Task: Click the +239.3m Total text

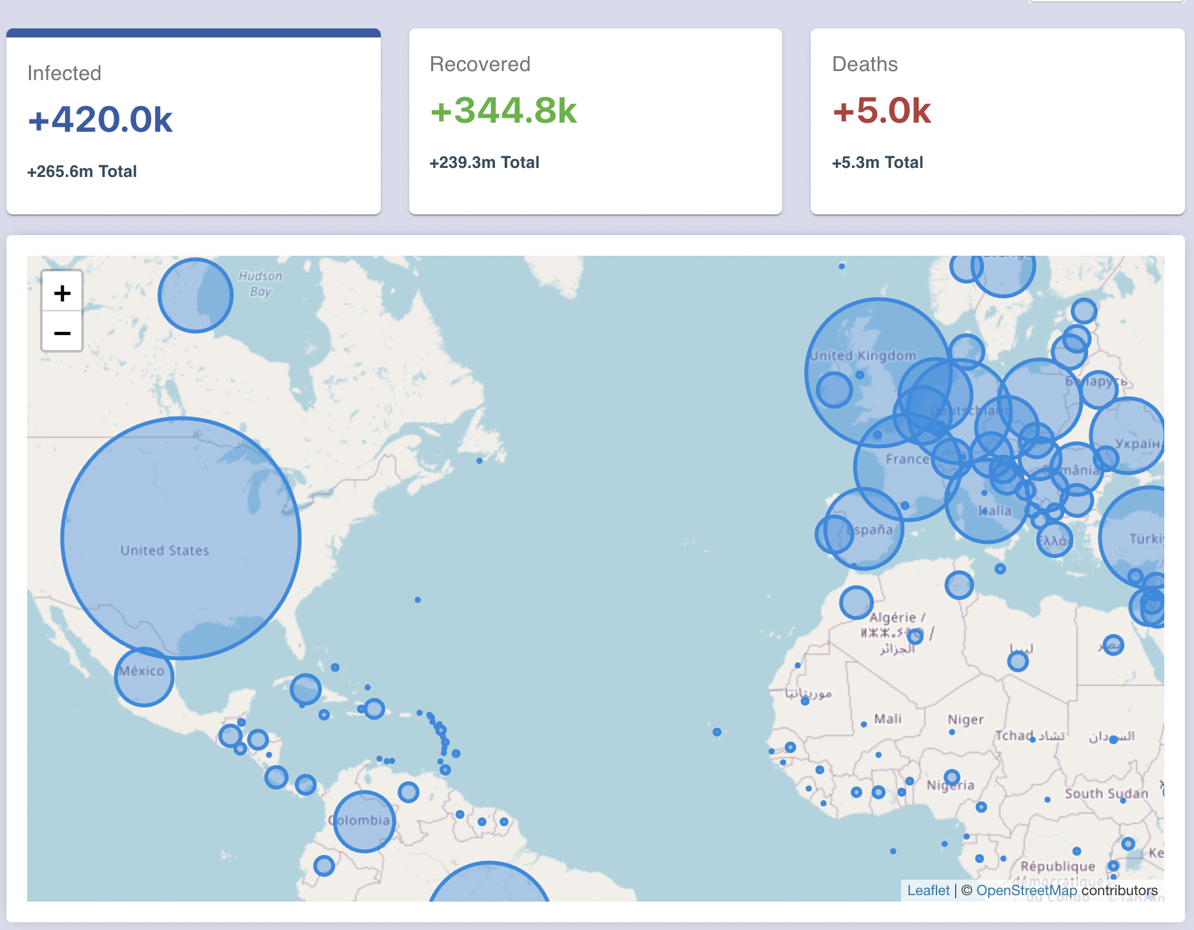Action: tap(485, 162)
